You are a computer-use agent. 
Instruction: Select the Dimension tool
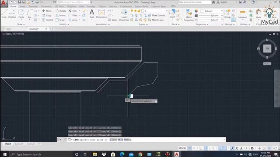(101, 14)
